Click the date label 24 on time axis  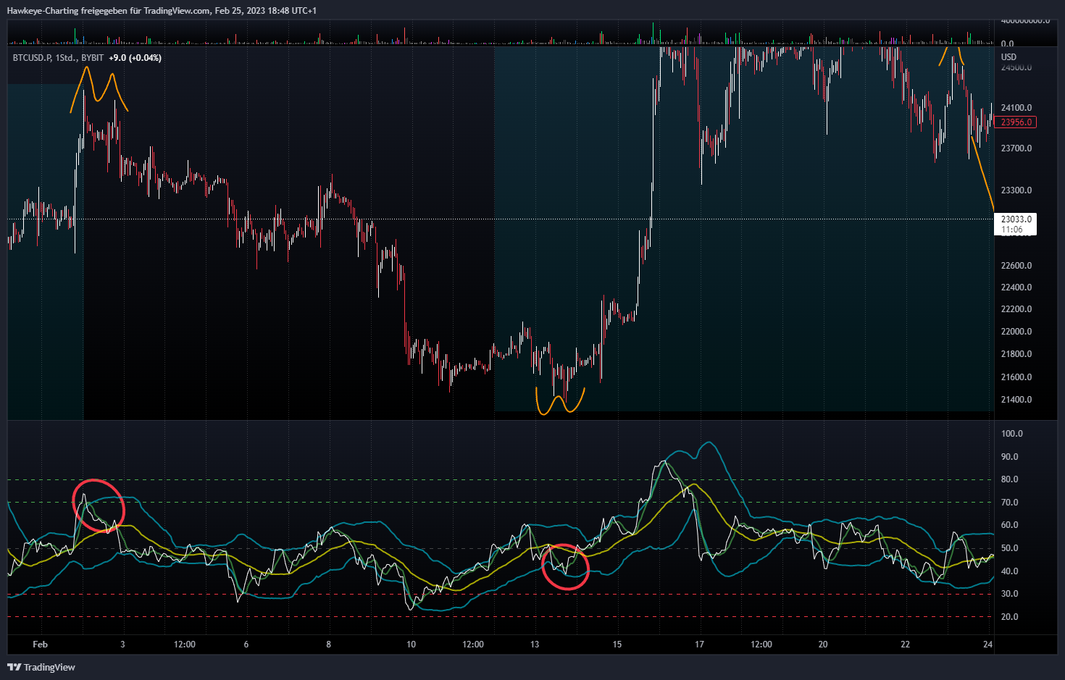coord(988,645)
